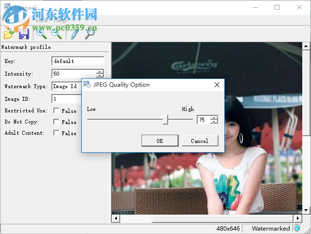The image size is (311, 234).
Task: Close the JPEG Quality Option dialog
Action: pyautogui.click(x=217, y=85)
